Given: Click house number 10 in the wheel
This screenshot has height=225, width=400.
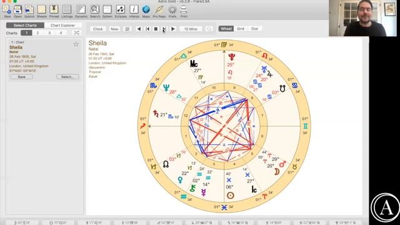Looking at the screenshot, I should pyautogui.click(x=214, y=87).
